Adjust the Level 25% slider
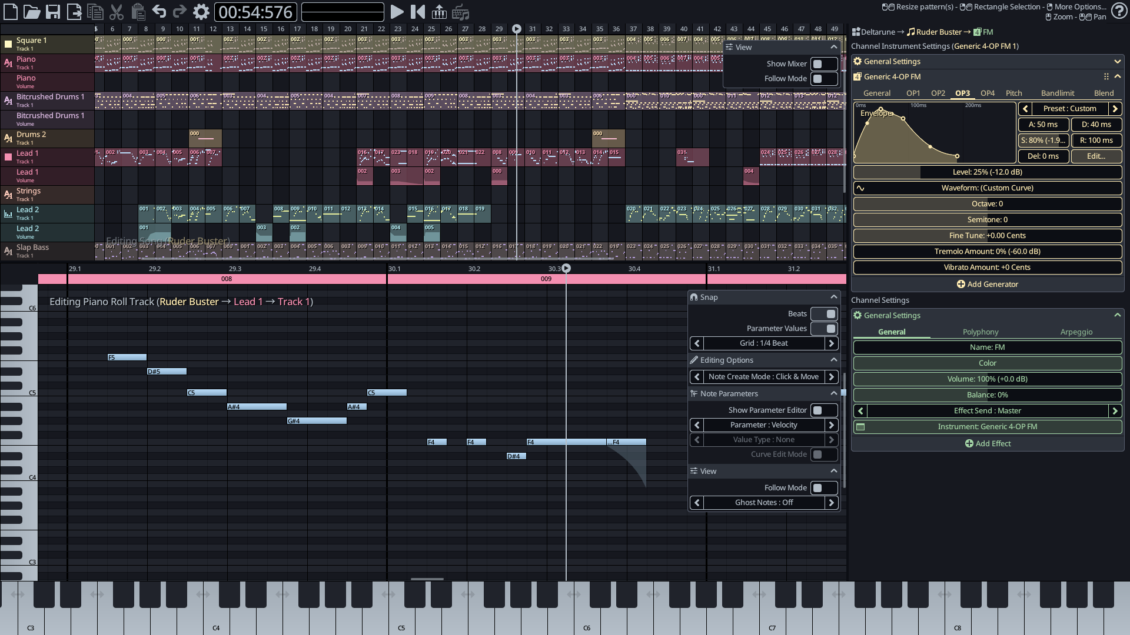Screen dimensions: 1130x635 988,172
